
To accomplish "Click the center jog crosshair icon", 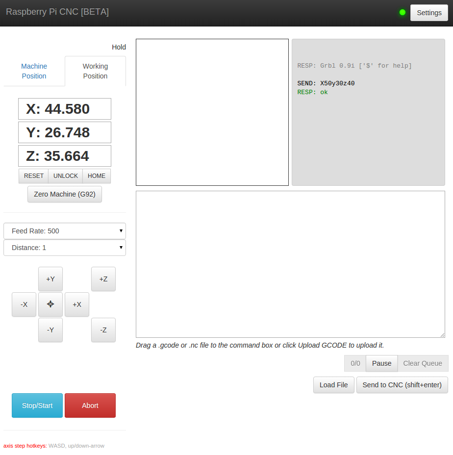I will (50, 304).
